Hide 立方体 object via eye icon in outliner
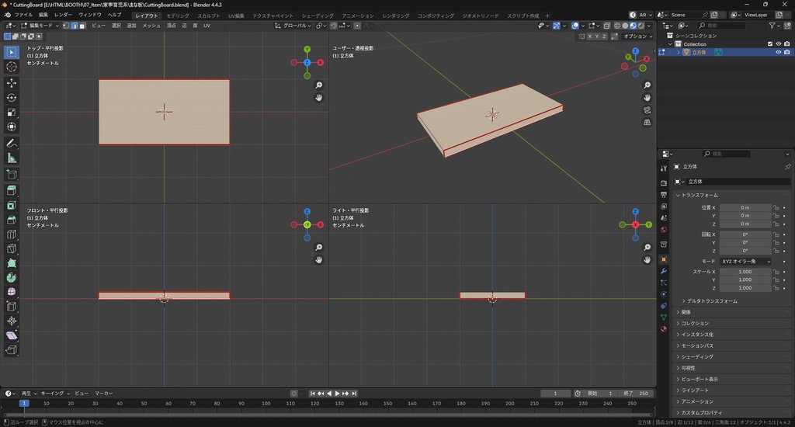 779,52
